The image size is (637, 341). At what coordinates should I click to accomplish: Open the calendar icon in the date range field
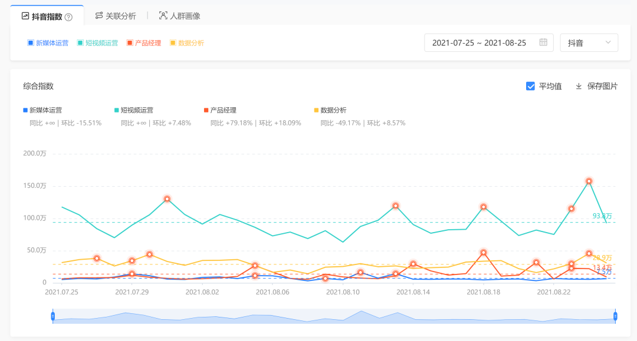click(x=543, y=42)
